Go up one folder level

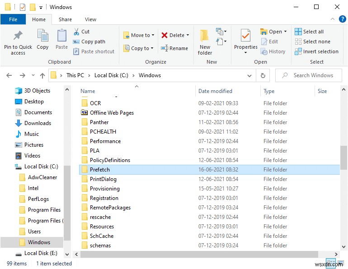pos(42,75)
